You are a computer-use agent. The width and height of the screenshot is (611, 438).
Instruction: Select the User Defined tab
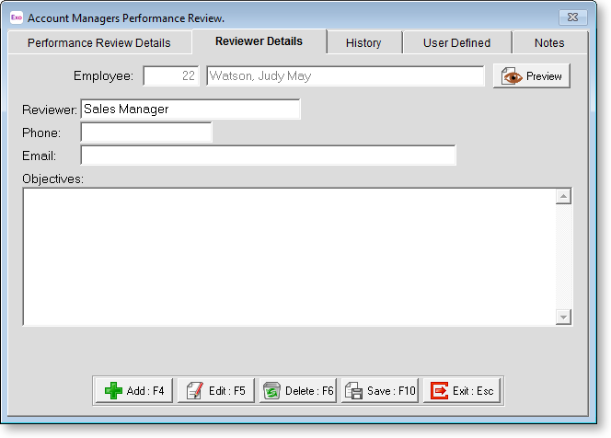[456, 42]
